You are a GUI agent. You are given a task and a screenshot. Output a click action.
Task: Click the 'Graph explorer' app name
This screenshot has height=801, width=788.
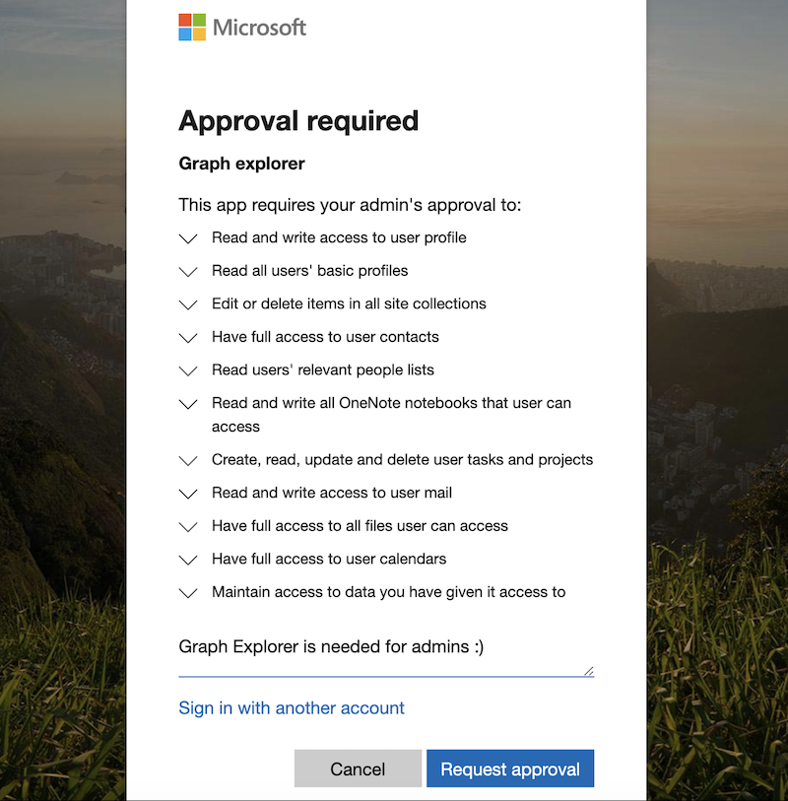point(241,164)
